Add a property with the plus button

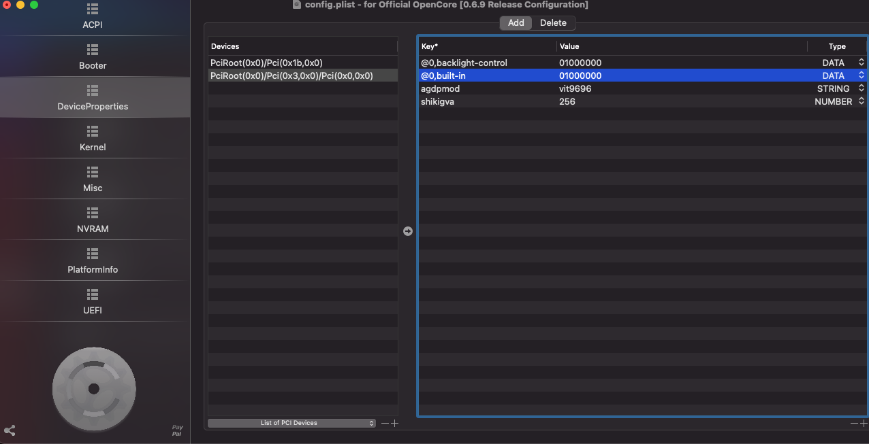tap(864, 423)
